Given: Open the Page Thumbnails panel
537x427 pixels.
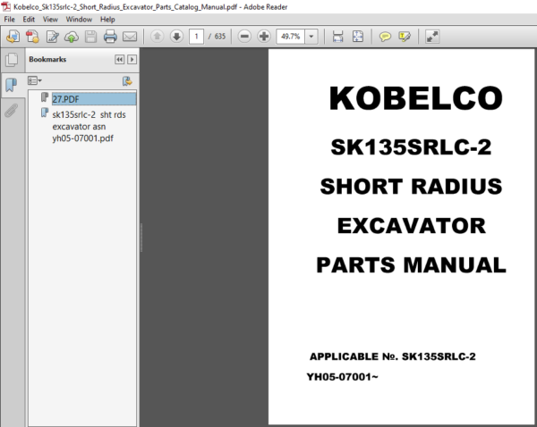Looking at the screenshot, I should (12, 60).
